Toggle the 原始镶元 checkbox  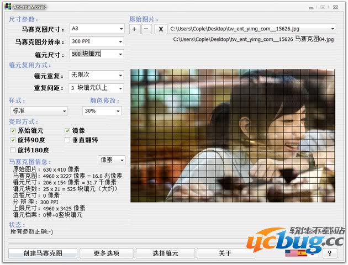point(13,130)
